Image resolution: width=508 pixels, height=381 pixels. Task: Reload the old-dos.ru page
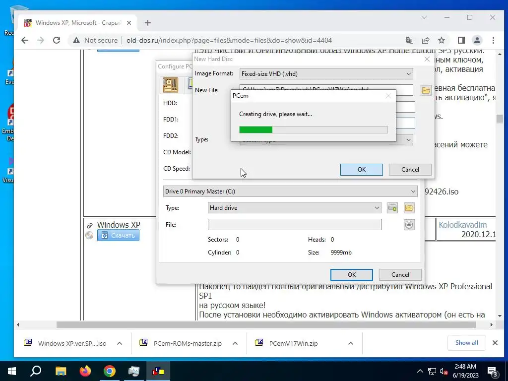pos(57,40)
